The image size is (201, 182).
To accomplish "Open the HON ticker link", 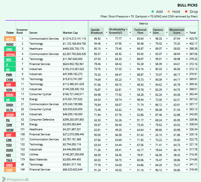I will click(9, 90).
